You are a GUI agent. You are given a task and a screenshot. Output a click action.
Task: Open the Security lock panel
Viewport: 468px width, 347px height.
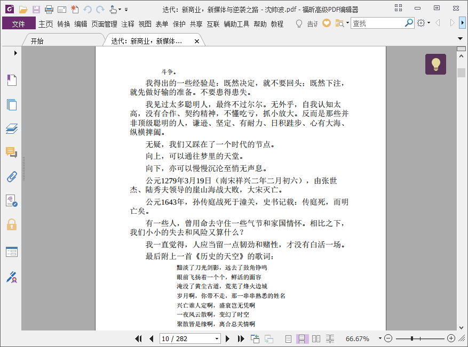pyautogui.click(x=12, y=224)
